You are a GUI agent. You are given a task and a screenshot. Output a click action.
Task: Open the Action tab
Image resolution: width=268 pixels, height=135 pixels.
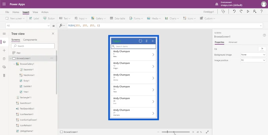(x=45, y=12)
